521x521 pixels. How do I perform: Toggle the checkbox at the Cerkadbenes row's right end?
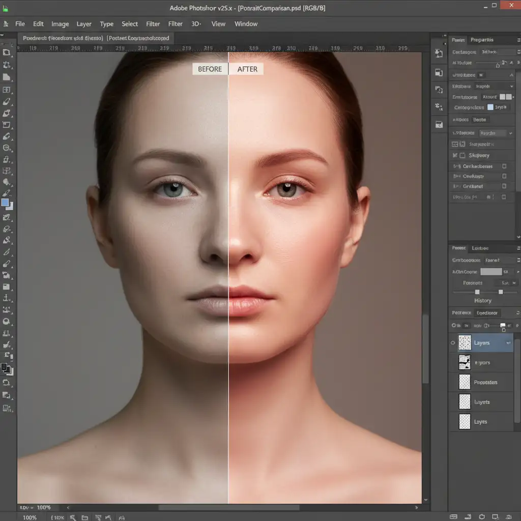pyautogui.click(x=504, y=166)
